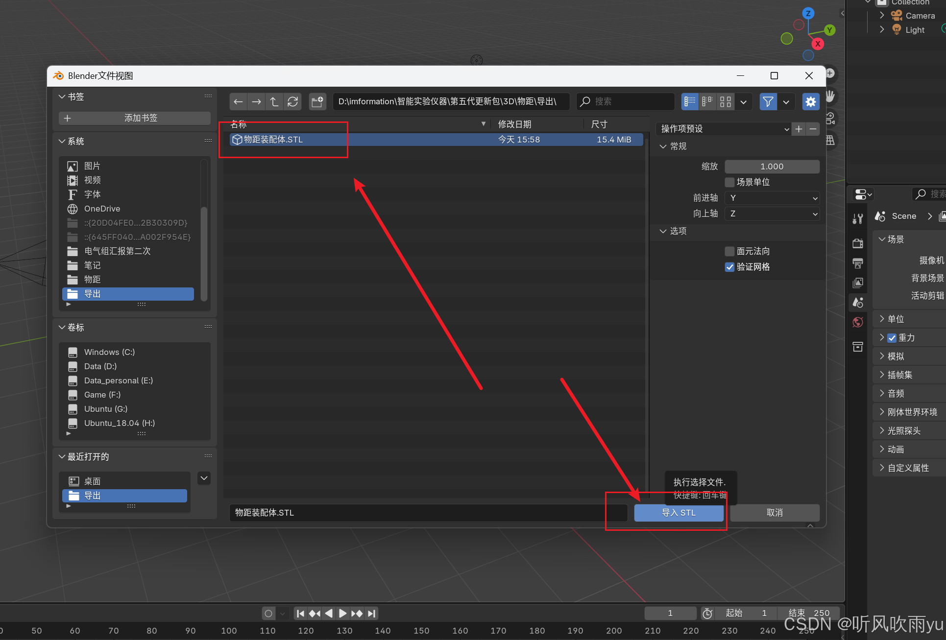Go to parent directory
The image size is (946, 640).
[274, 101]
